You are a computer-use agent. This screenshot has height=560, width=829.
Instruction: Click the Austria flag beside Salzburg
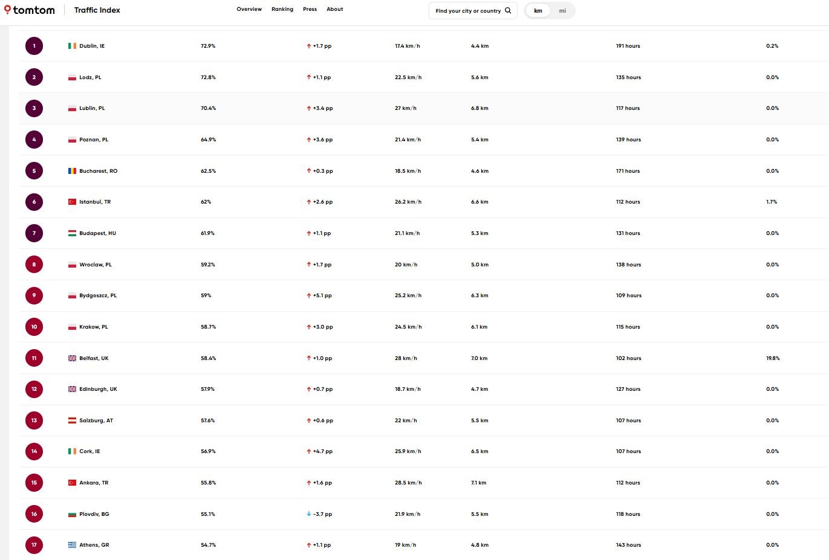pyautogui.click(x=72, y=420)
